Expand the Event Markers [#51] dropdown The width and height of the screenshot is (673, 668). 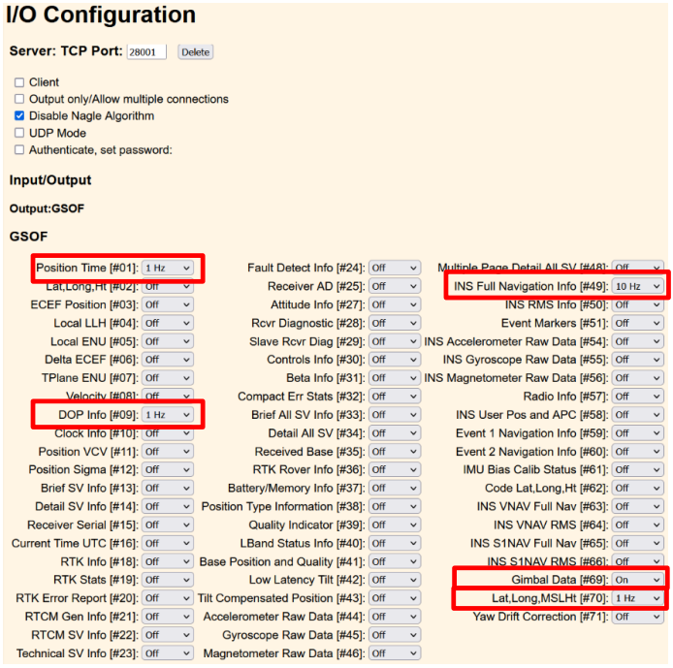pyautogui.click(x=638, y=323)
